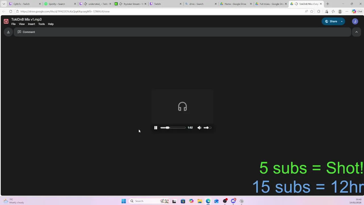The height and width of the screenshot is (205, 364).
Task: Open the Insert menu
Action: click(32, 24)
